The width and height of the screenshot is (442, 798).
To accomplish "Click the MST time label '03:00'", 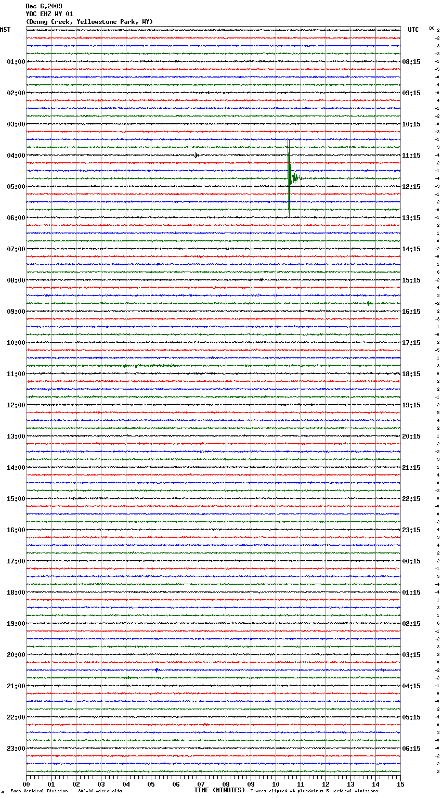I will [16, 124].
